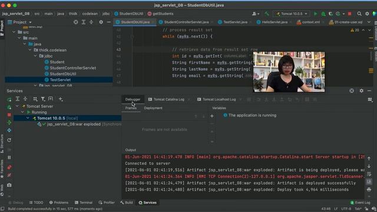
Task: Click the warnings count indicator showing 20
Action: [355, 30]
